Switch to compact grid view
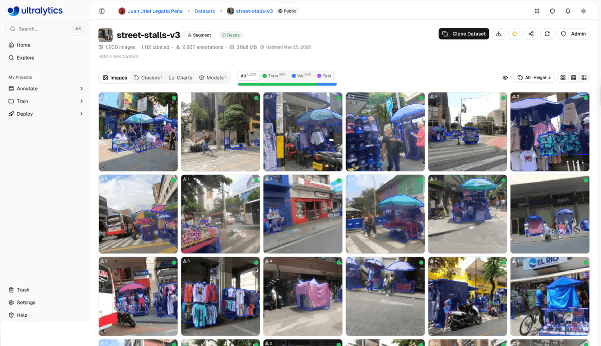 (573, 78)
